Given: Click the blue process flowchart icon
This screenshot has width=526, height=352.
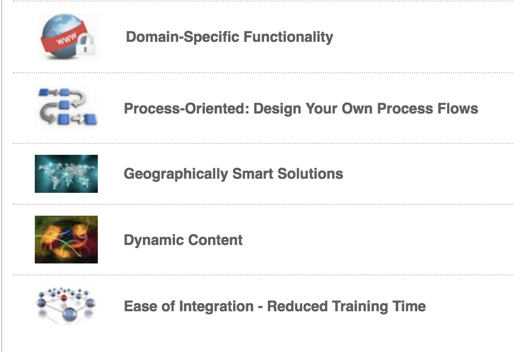Looking at the screenshot, I should click(66, 107).
